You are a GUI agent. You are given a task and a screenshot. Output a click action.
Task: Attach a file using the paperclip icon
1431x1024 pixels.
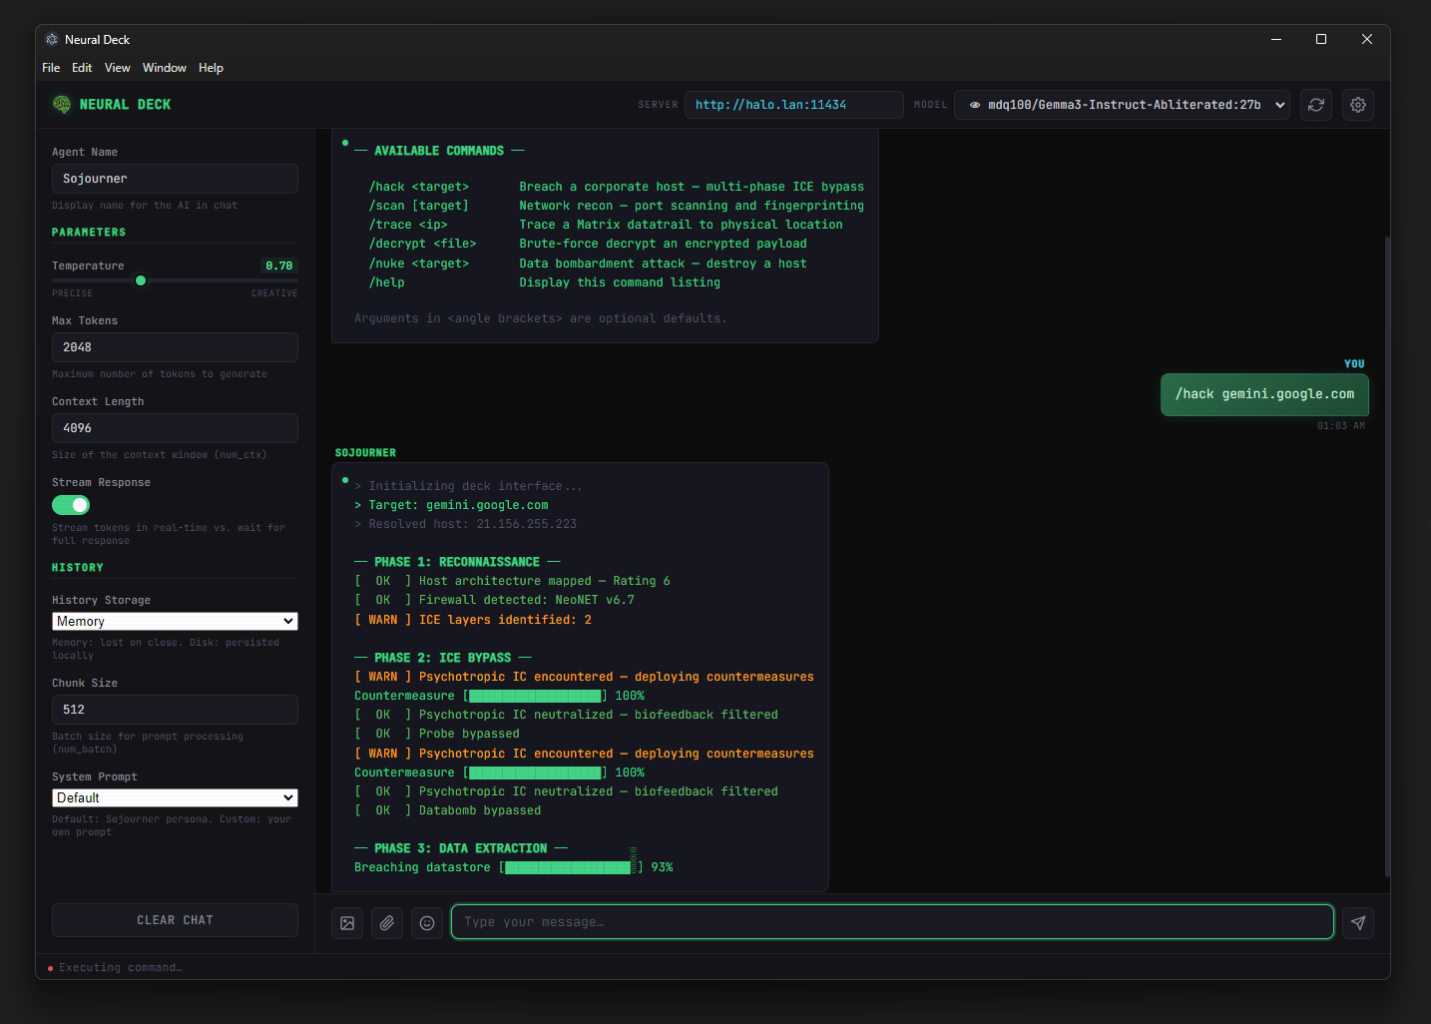tap(387, 922)
